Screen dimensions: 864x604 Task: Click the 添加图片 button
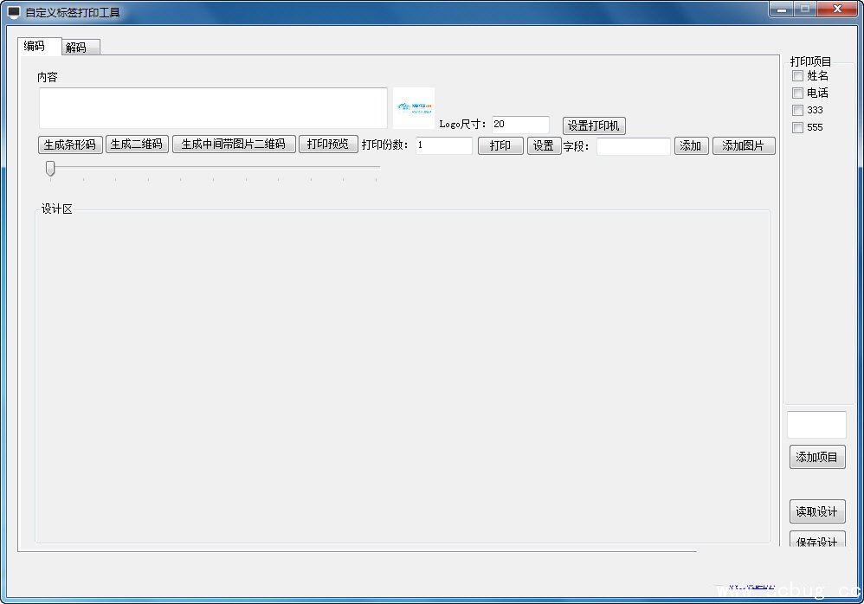(x=743, y=146)
